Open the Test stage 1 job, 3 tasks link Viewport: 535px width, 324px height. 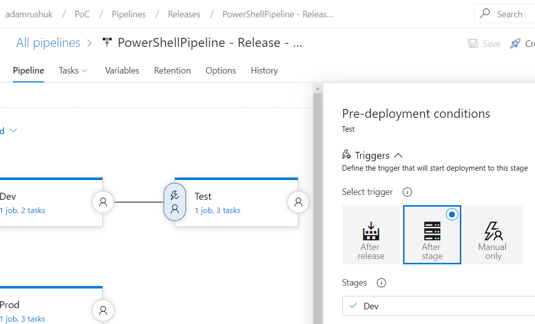click(218, 211)
